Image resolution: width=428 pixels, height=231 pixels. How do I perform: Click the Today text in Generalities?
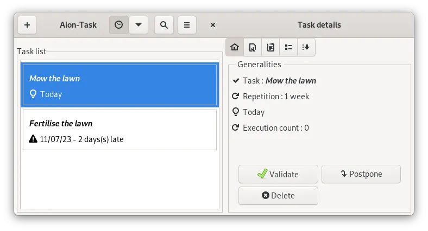point(254,112)
